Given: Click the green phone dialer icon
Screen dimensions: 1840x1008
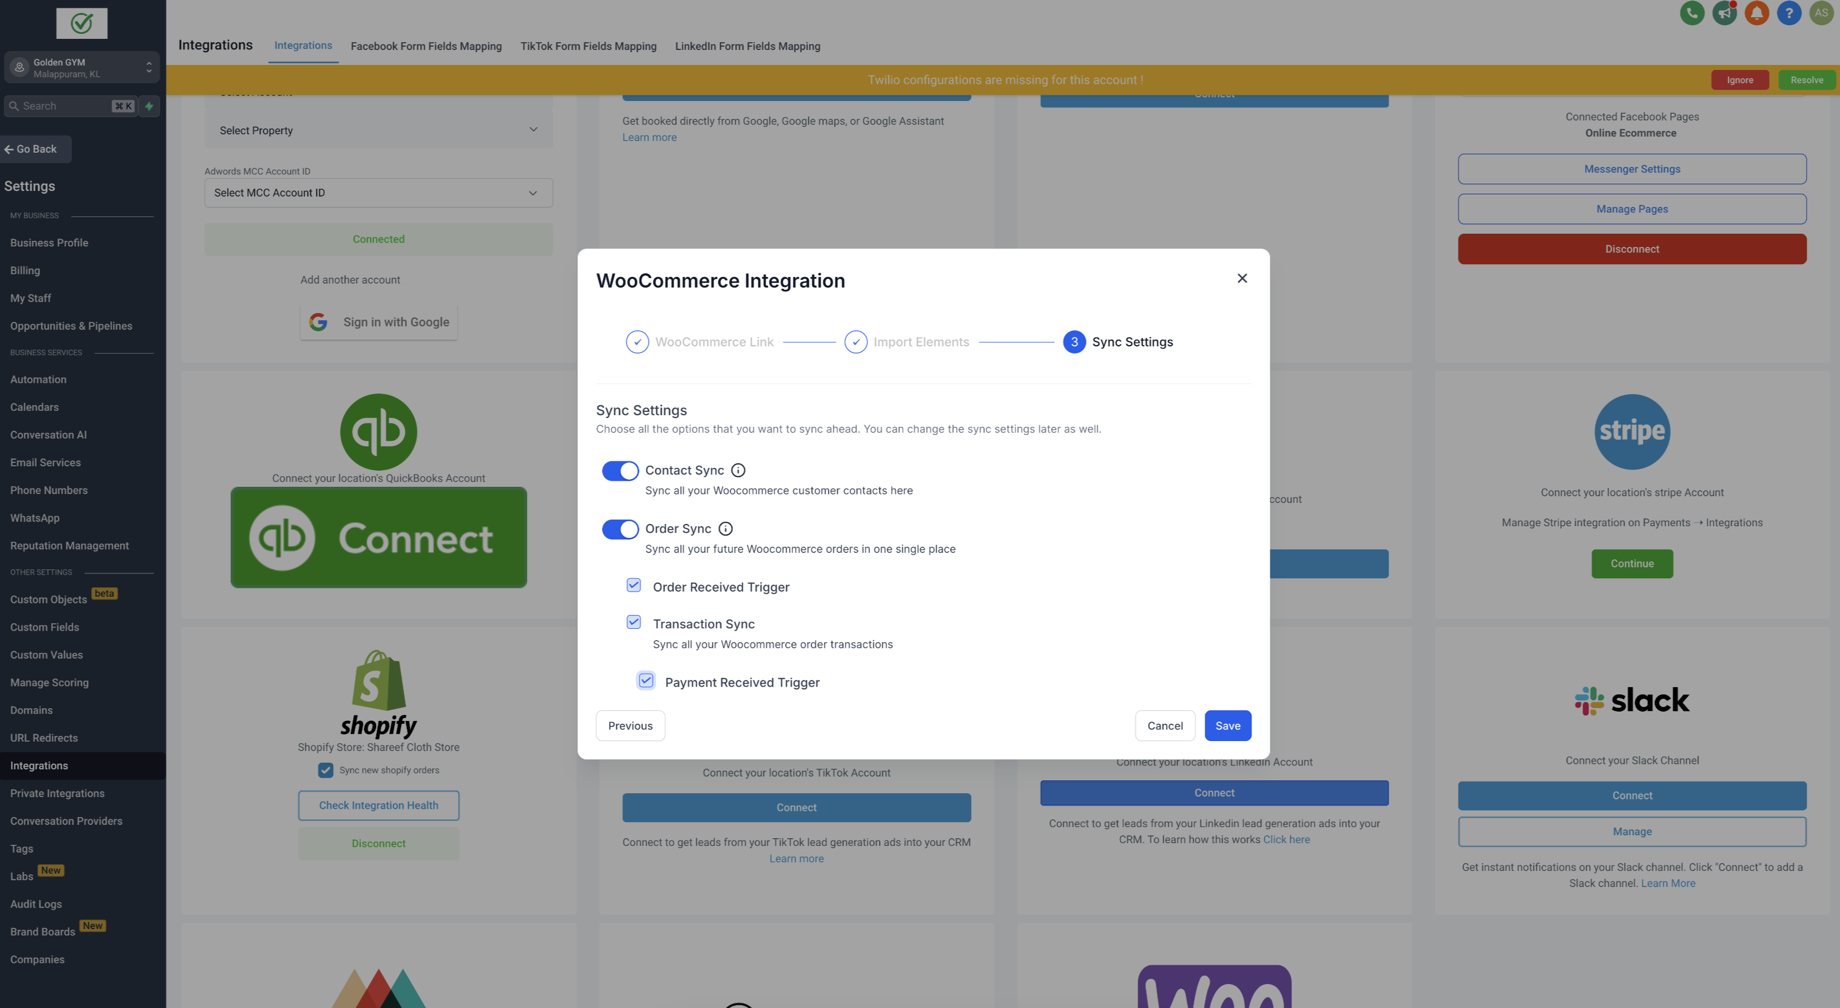Looking at the screenshot, I should (1691, 13).
